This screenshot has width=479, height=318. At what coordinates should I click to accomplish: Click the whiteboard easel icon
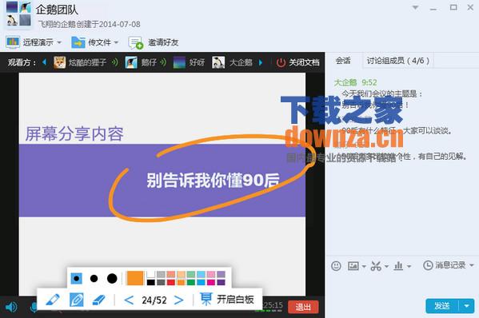[206, 299]
